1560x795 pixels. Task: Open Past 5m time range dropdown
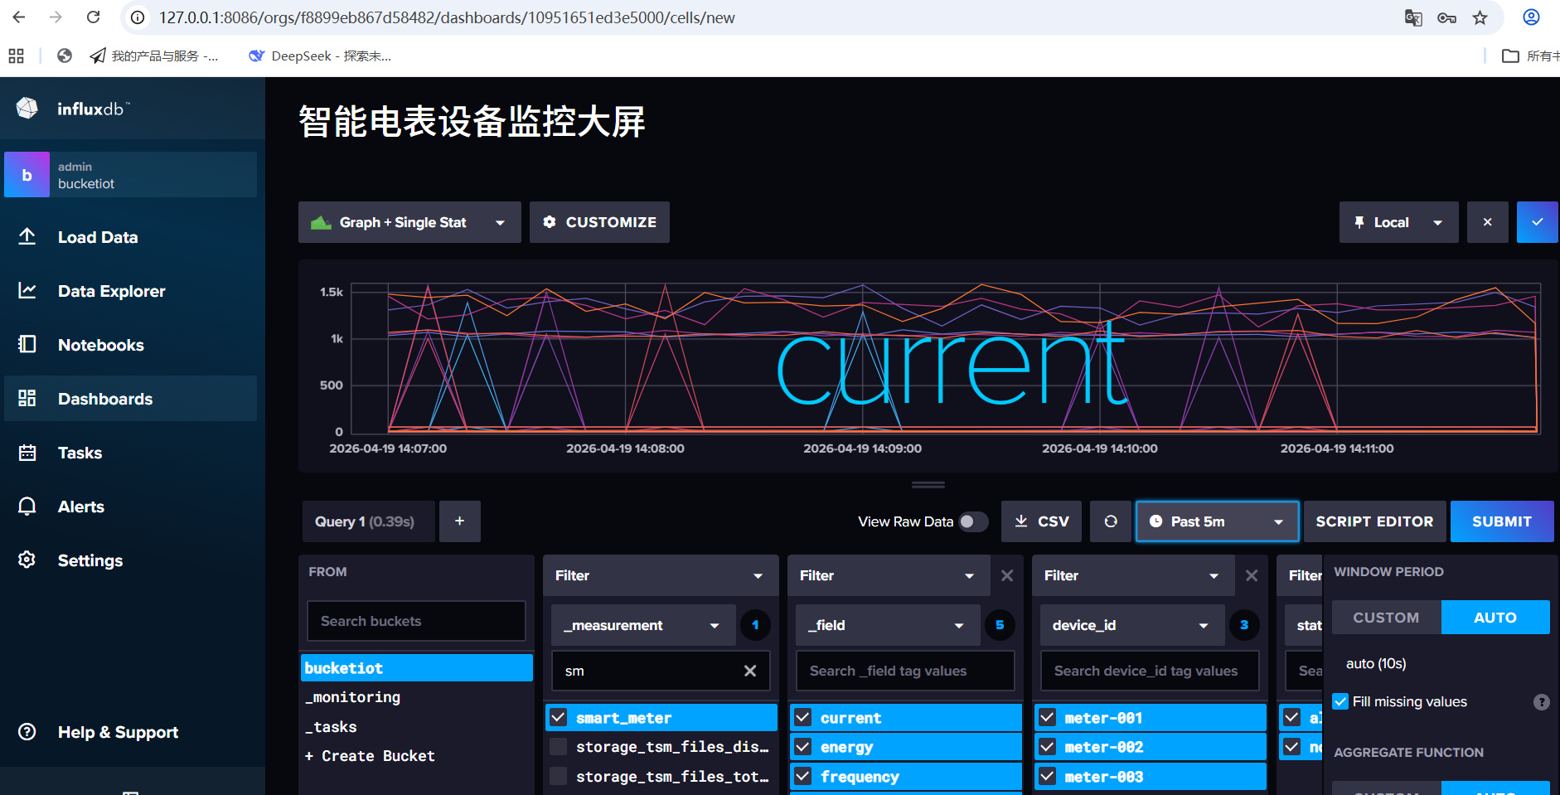pyautogui.click(x=1217, y=521)
